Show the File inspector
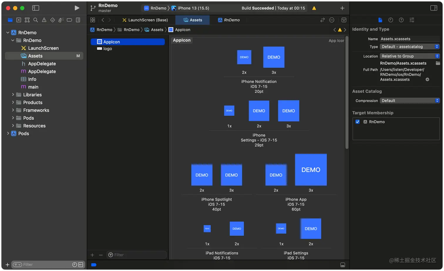 [x=380, y=20]
